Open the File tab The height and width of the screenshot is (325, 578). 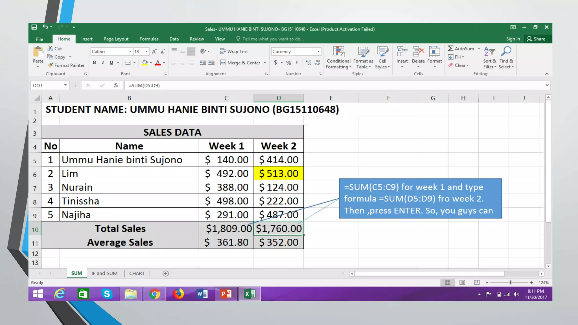(40, 39)
